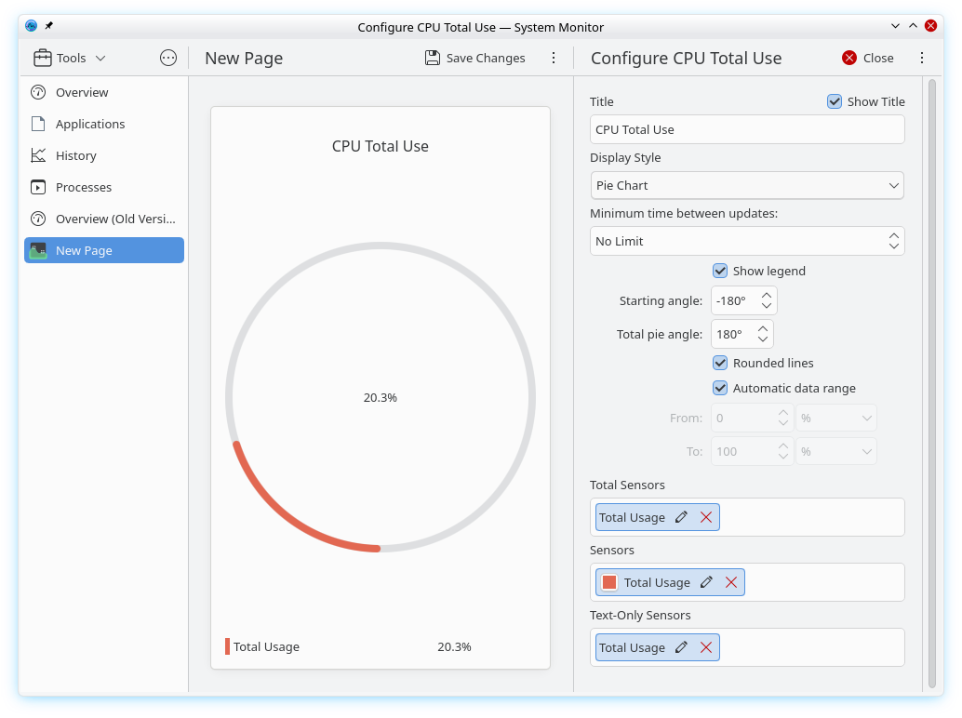The image size is (962, 718).
Task: Delete Total Usage from Sensors list
Action: click(731, 582)
